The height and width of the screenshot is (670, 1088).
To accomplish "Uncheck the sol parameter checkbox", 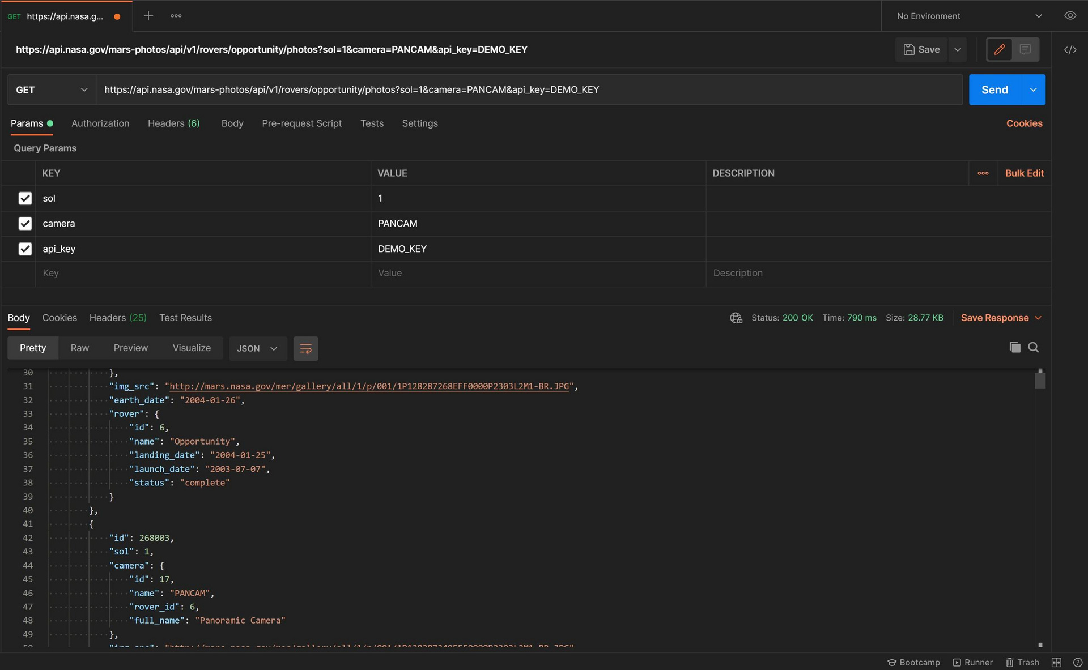I will pyautogui.click(x=25, y=198).
